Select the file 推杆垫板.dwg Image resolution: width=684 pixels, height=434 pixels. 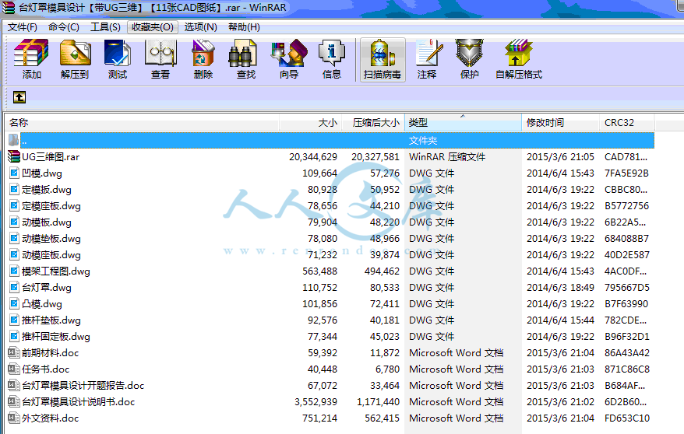(51, 320)
